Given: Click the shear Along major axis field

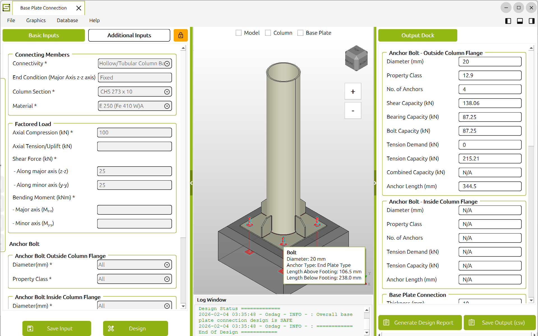Looking at the screenshot, I should coord(134,171).
